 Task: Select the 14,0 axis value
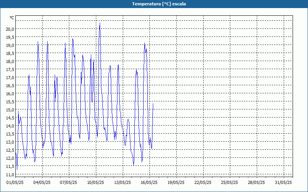(10, 126)
